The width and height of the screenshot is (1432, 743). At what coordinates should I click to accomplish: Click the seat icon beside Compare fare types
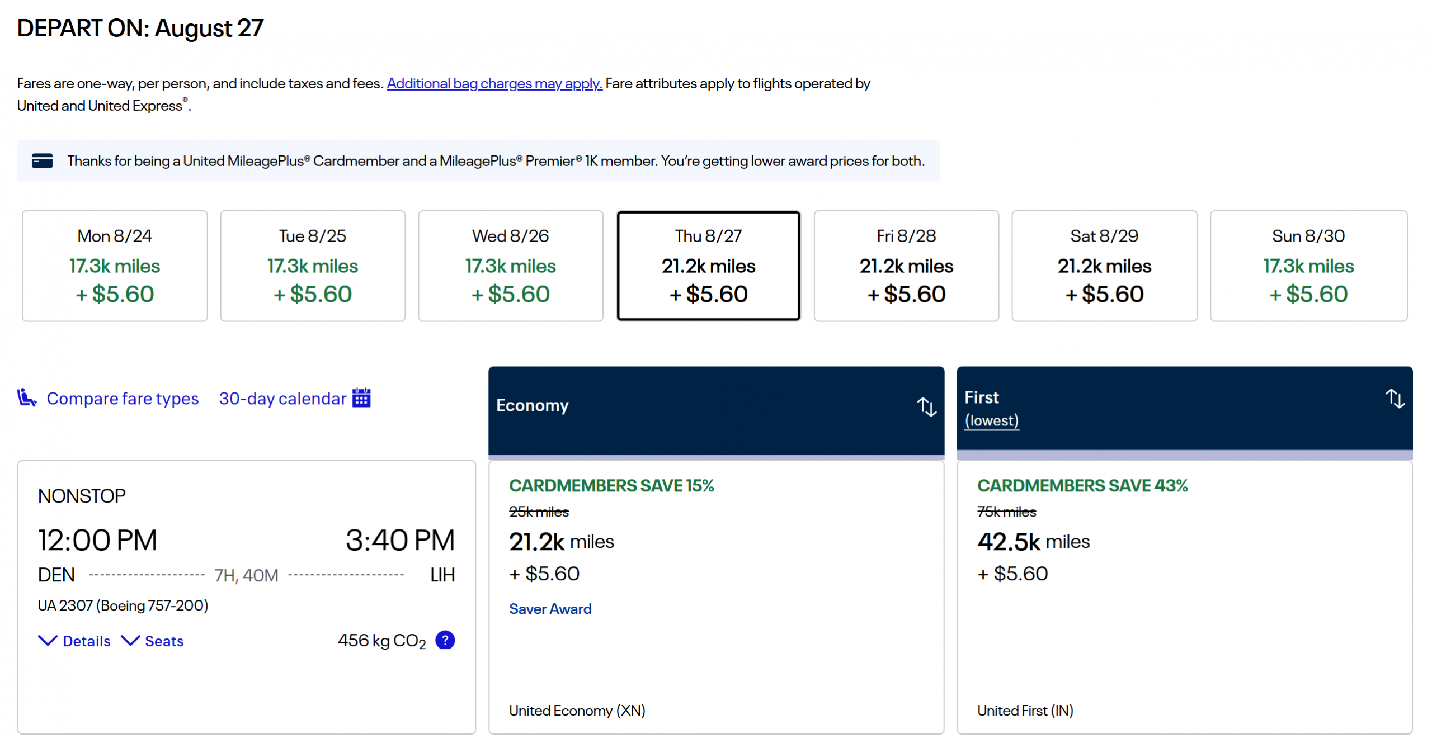tap(26, 398)
